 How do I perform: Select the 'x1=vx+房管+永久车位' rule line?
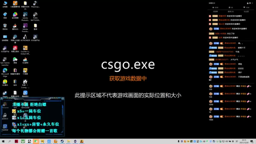[x=36, y=124]
